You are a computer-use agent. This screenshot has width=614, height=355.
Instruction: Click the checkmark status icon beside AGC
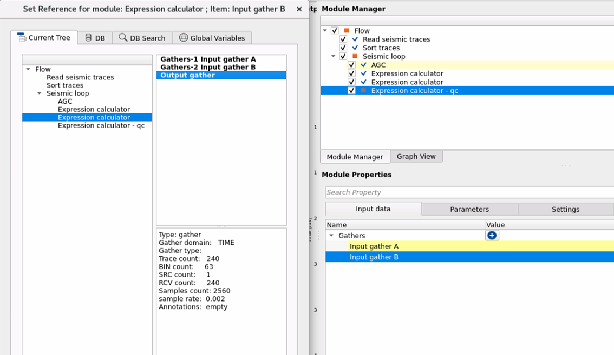click(x=363, y=65)
